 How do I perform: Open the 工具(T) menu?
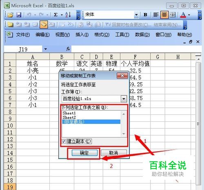pos(122,35)
